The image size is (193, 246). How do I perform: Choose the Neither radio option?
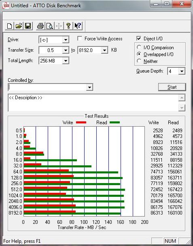coord(139,61)
